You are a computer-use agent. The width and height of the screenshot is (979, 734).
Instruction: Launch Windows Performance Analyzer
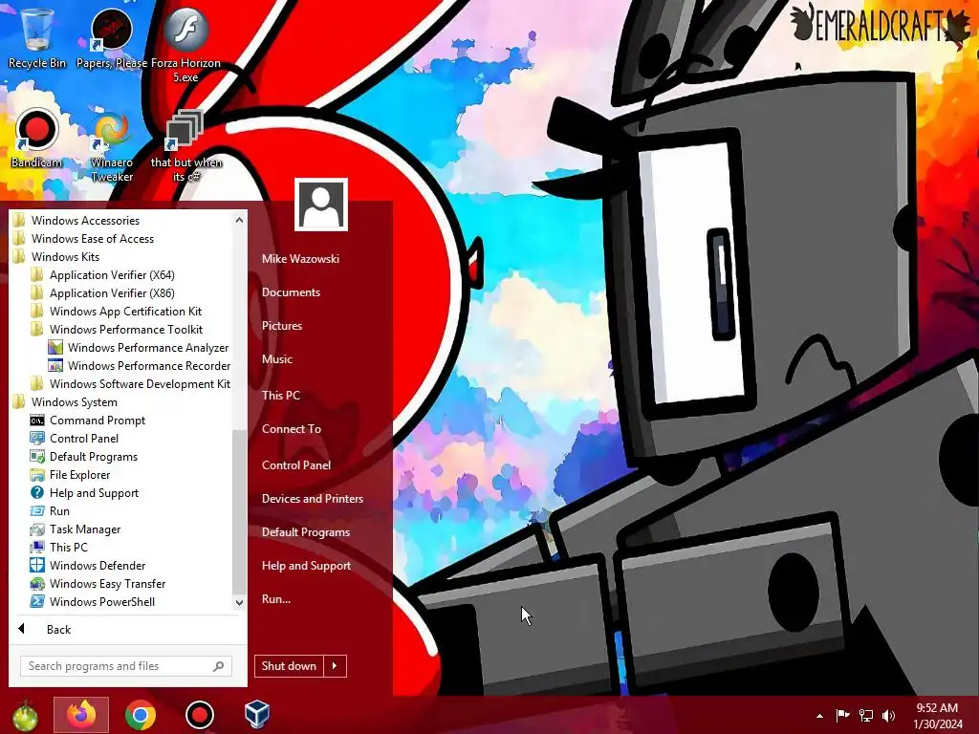tap(139, 347)
